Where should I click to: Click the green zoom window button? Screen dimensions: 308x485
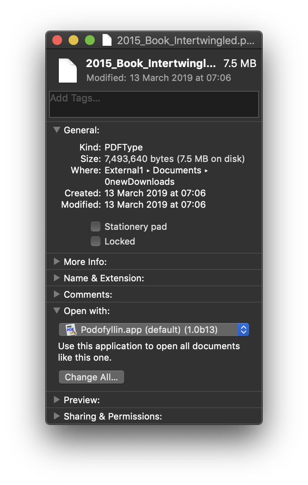click(x=90, y=40)
